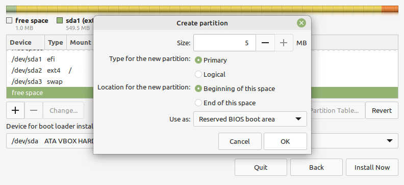Click the Size input field
404x185 pixels.
point(224,43)
